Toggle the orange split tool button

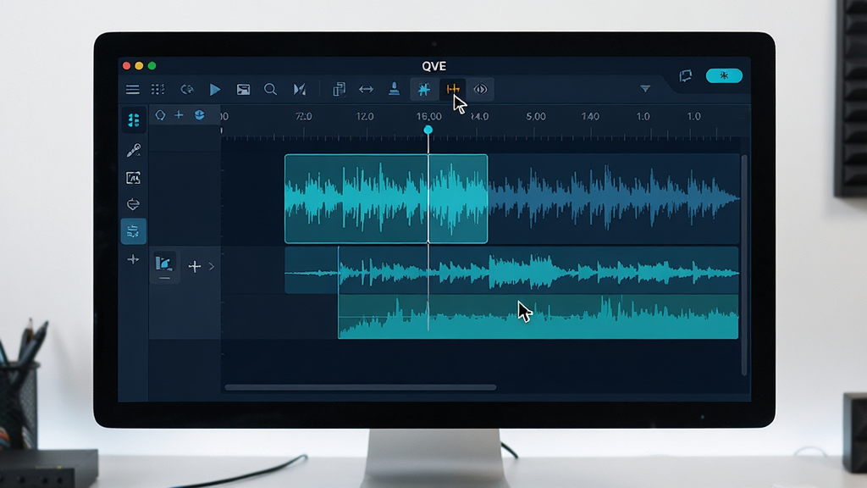pos(453,89)
